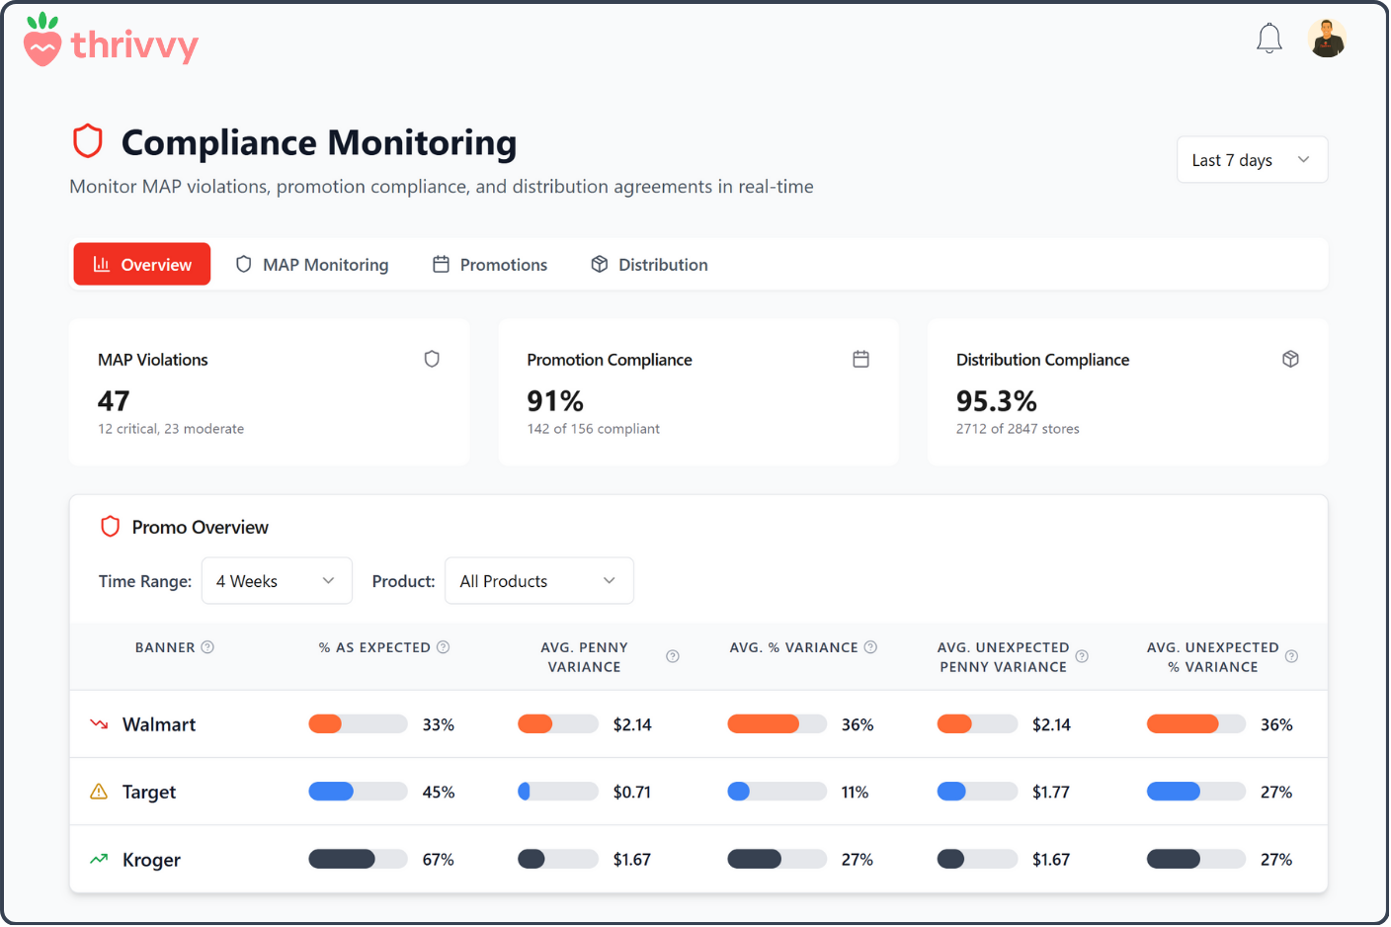
Task: Click the help icon beside % AS EXPECTED header
Action: tap(443, 646)
